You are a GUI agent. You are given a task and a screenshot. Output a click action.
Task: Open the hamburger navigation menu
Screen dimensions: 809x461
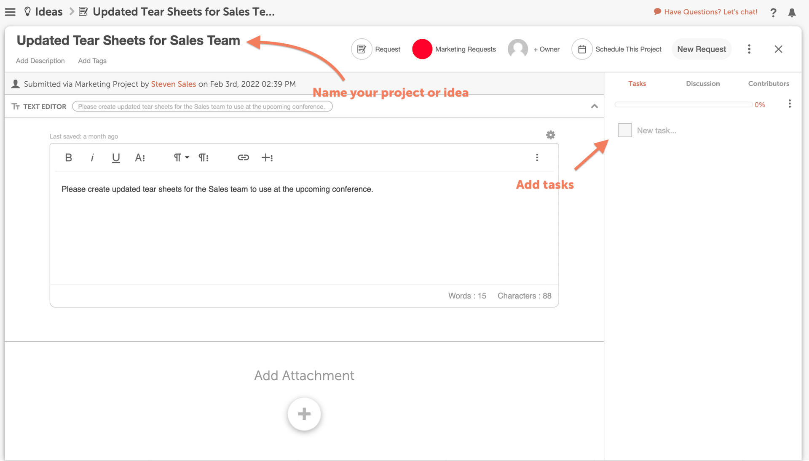click(10, 12)
